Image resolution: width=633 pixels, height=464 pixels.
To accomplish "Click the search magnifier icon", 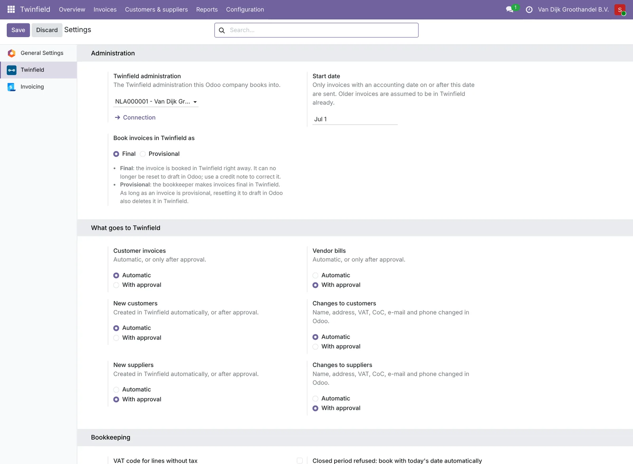I will click(222, 30).
